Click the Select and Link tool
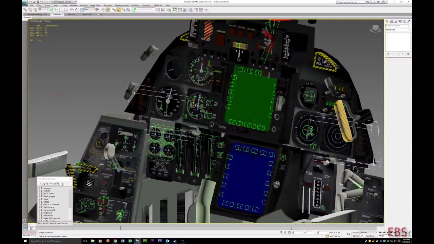The height and width of the screenshot is (244, 434). coord(25,9)
